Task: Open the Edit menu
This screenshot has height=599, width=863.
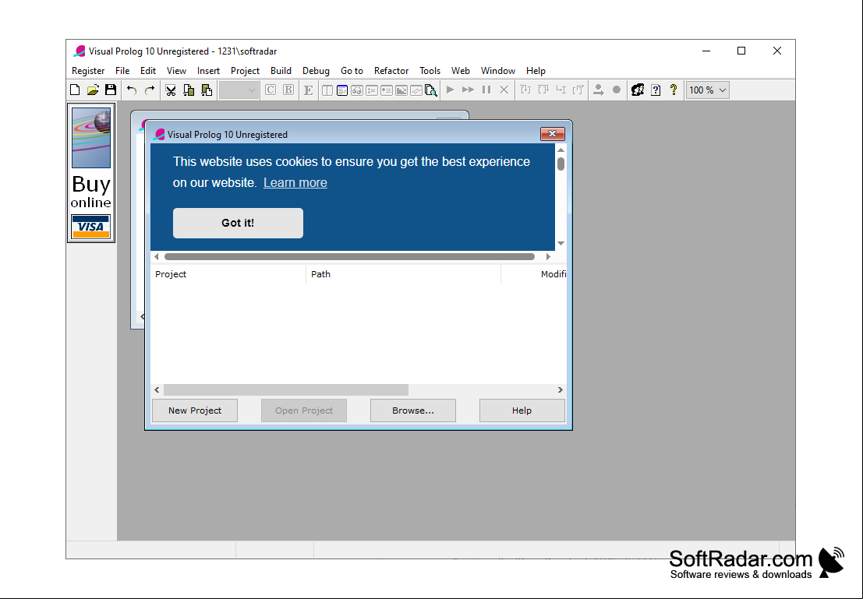Action: point(148,70)
